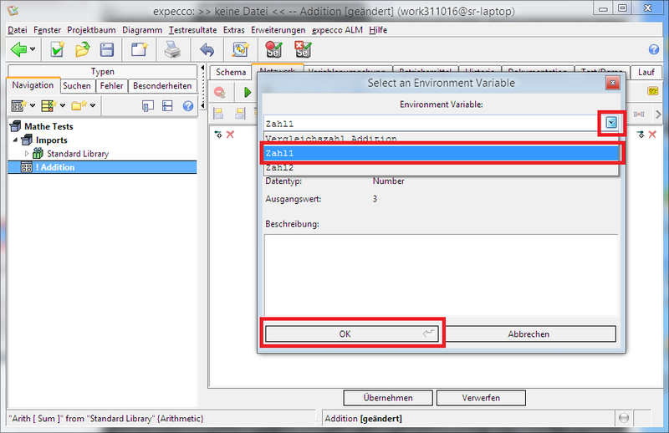Click the help icon in navigation toolbar
Image resolution: width=669 pixels, height=433 pixels.
(x=187, y=106)
